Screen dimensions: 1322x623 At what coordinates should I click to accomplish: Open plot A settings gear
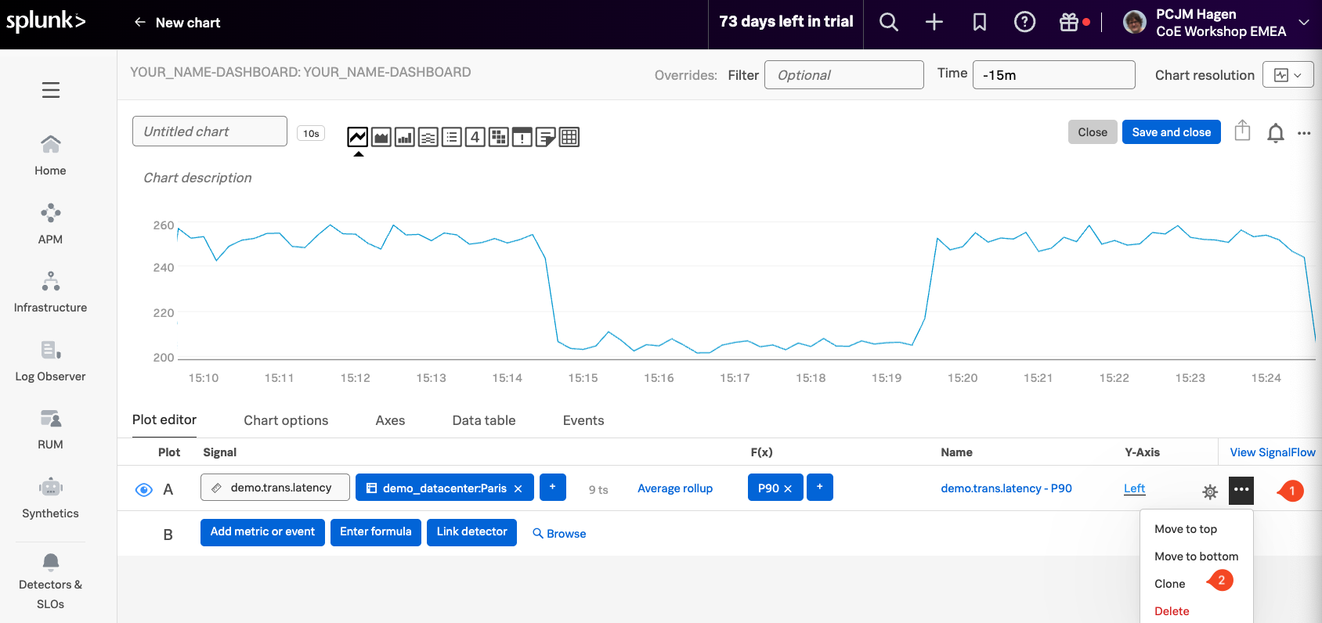(x=1210, y=492)
